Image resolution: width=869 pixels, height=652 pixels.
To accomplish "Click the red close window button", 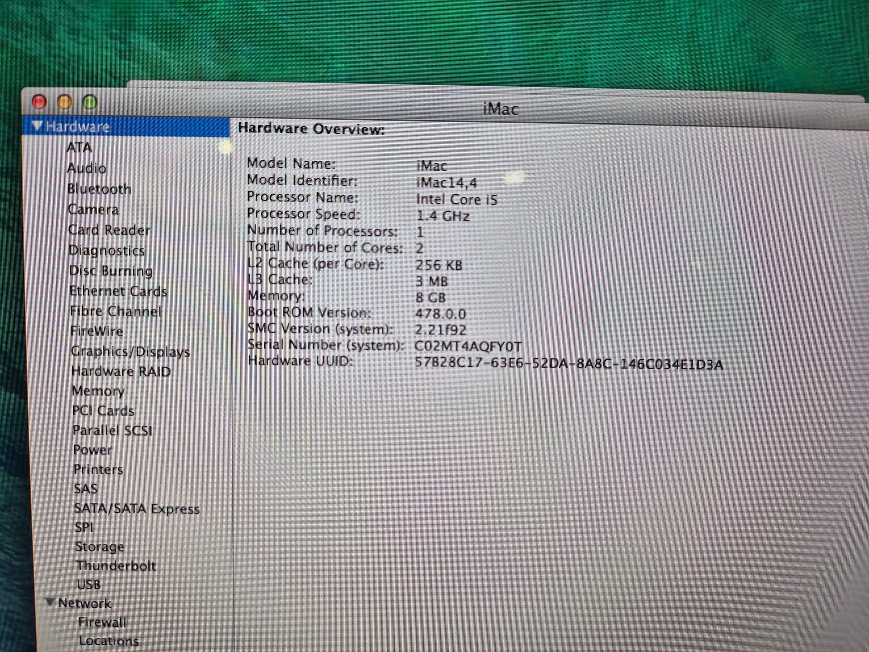I will click(39, 102).
